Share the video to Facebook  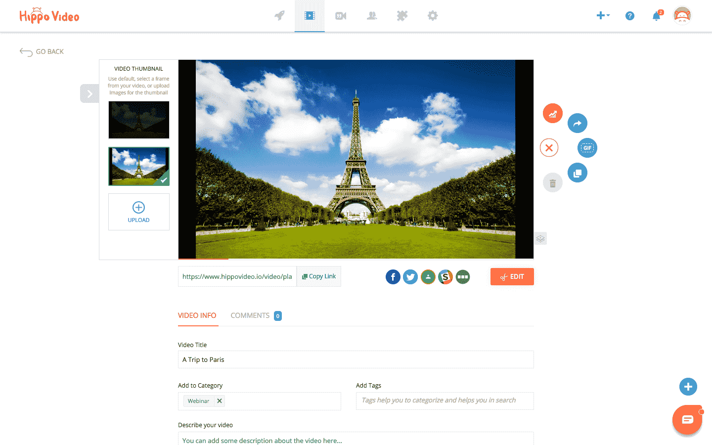pyautogui.click(x=393, y=277)
